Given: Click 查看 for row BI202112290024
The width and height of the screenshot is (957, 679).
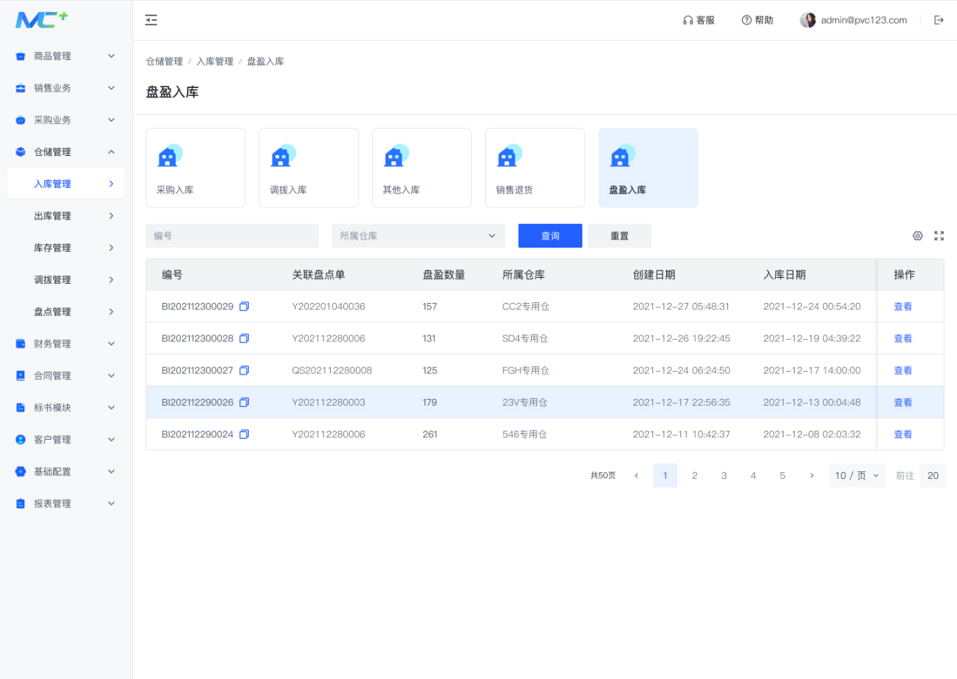Looking at the screenshot, I should (x=903, y=434).
